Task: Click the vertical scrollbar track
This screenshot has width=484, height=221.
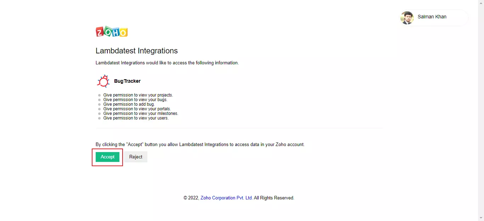Action: tap(481, 106)
